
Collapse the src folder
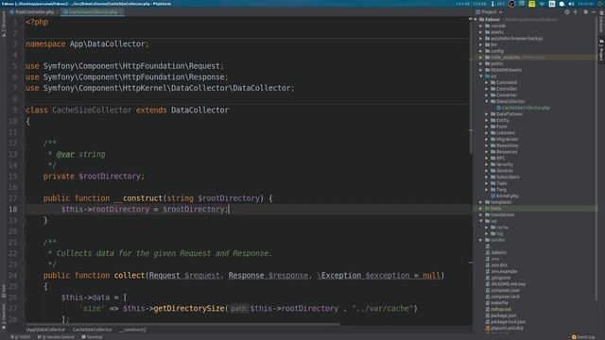pos(481,76)
